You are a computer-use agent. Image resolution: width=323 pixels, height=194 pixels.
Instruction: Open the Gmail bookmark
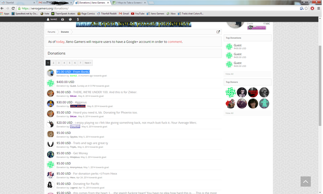pyautogui.click(x=124, y=14)
